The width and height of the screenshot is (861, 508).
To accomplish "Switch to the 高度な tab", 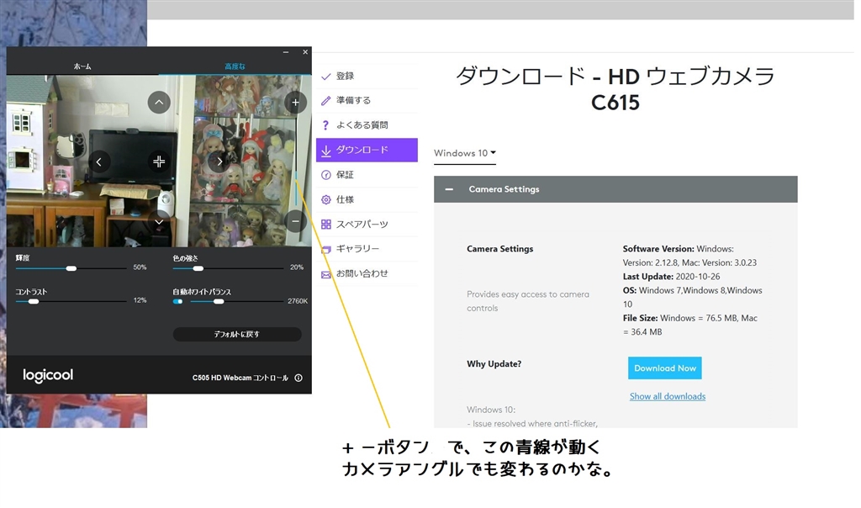I will point(235,66).
